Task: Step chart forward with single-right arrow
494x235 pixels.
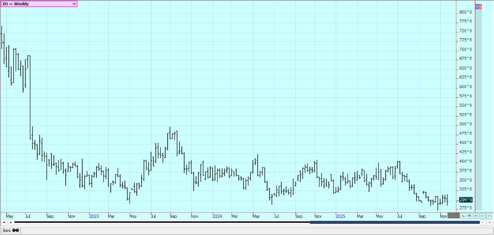Action: click(483, 223)
